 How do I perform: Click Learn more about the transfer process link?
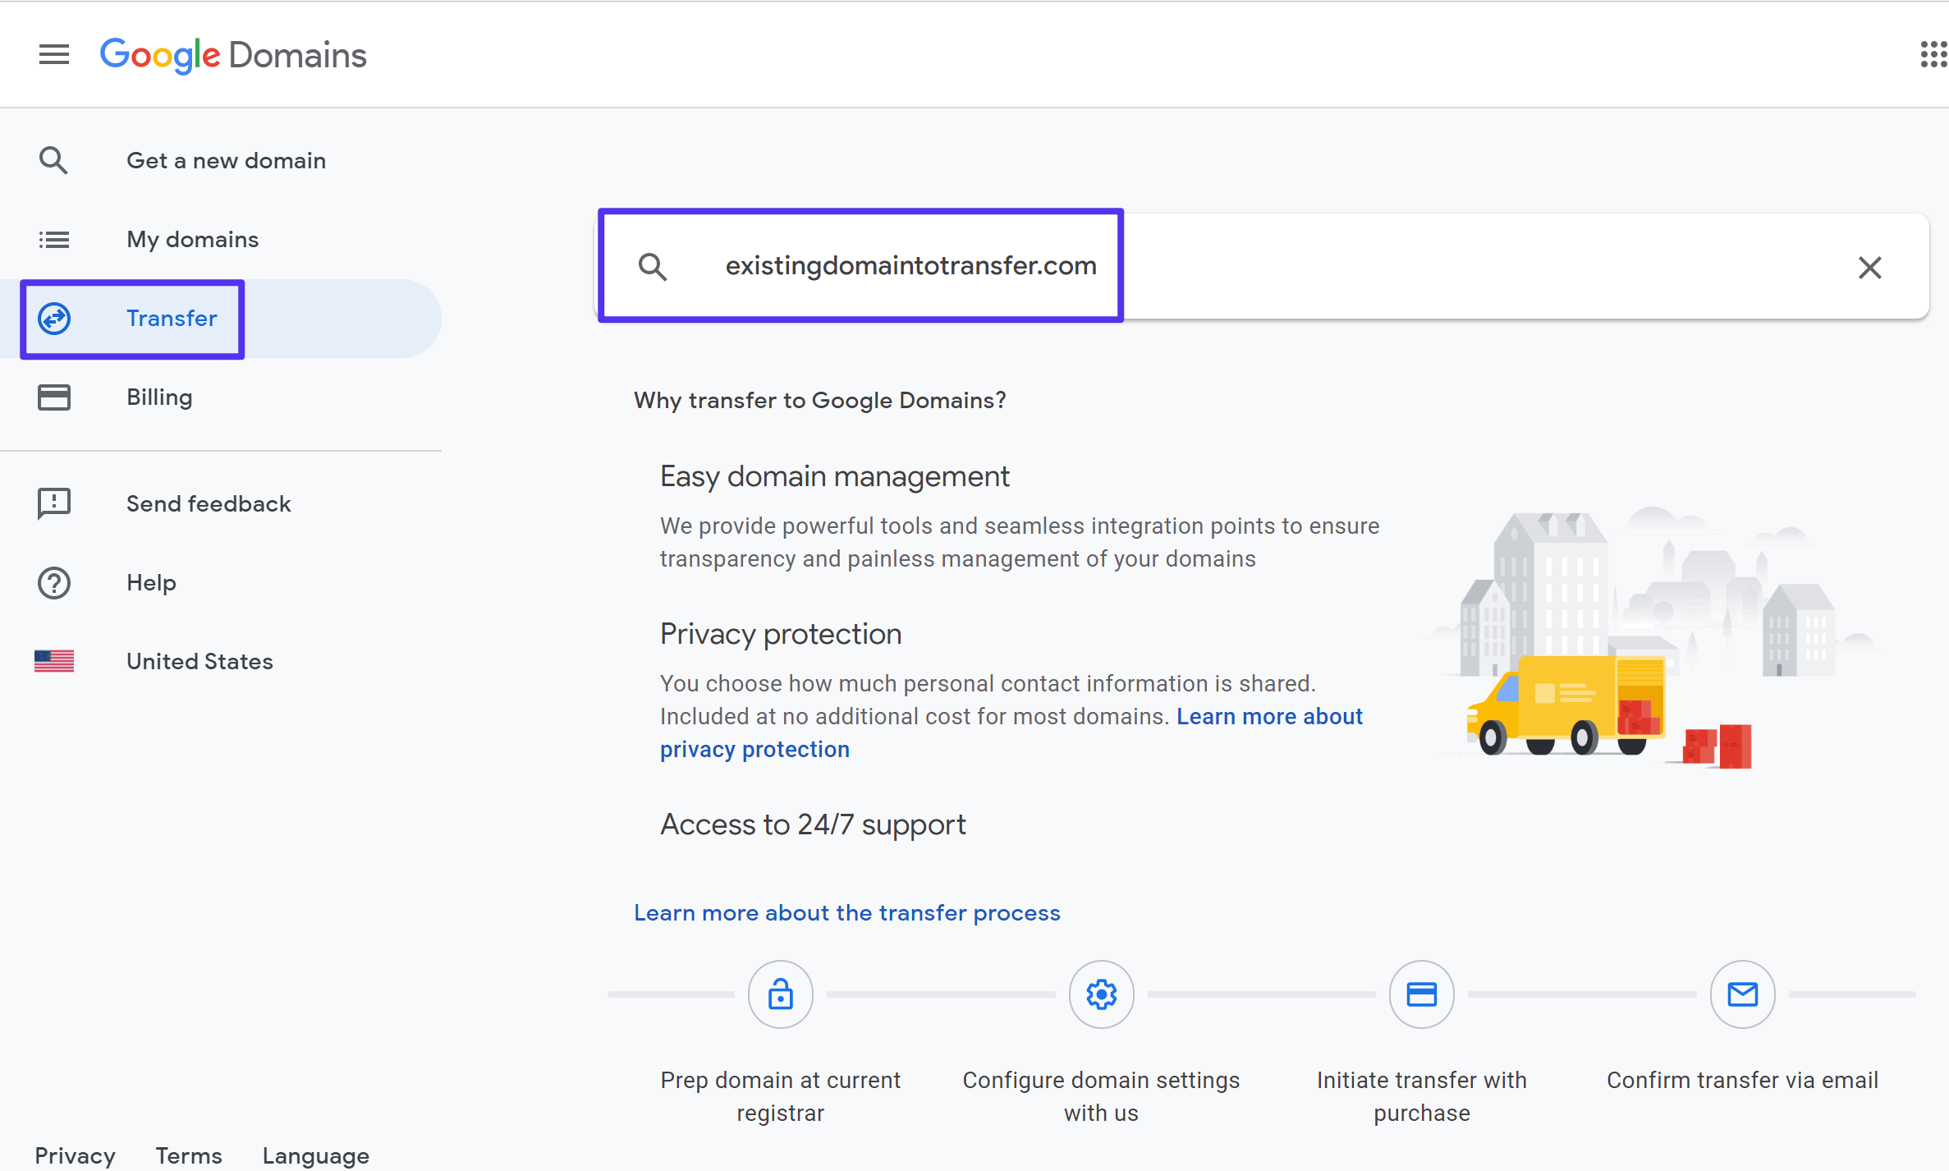click(x=846, y=912)
